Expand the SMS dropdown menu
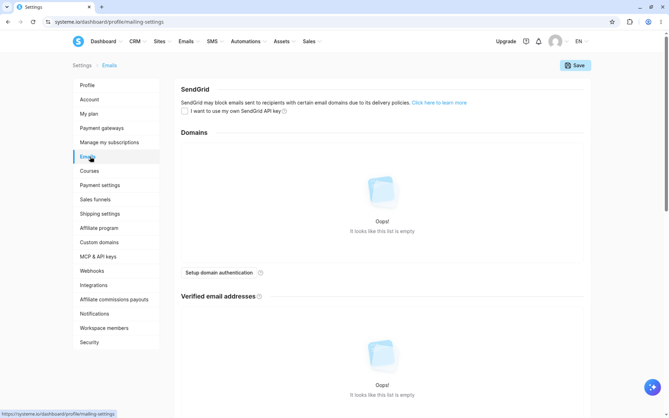 point(215,41)
